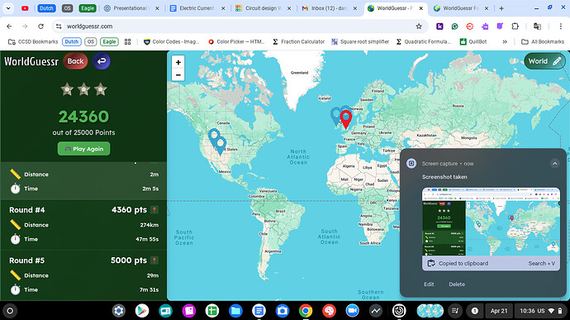Open the screenshot thumbnail preview
The image size is (570, 320).
point(491,222)
